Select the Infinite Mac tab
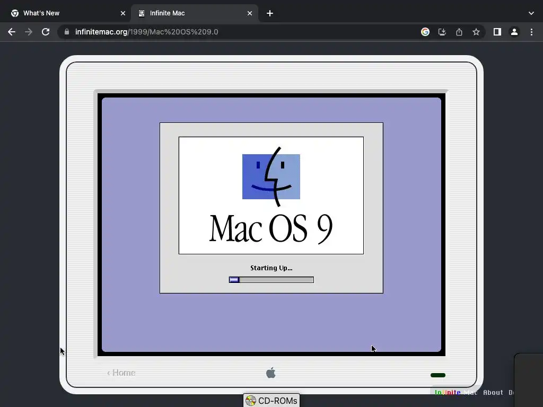 194,13
